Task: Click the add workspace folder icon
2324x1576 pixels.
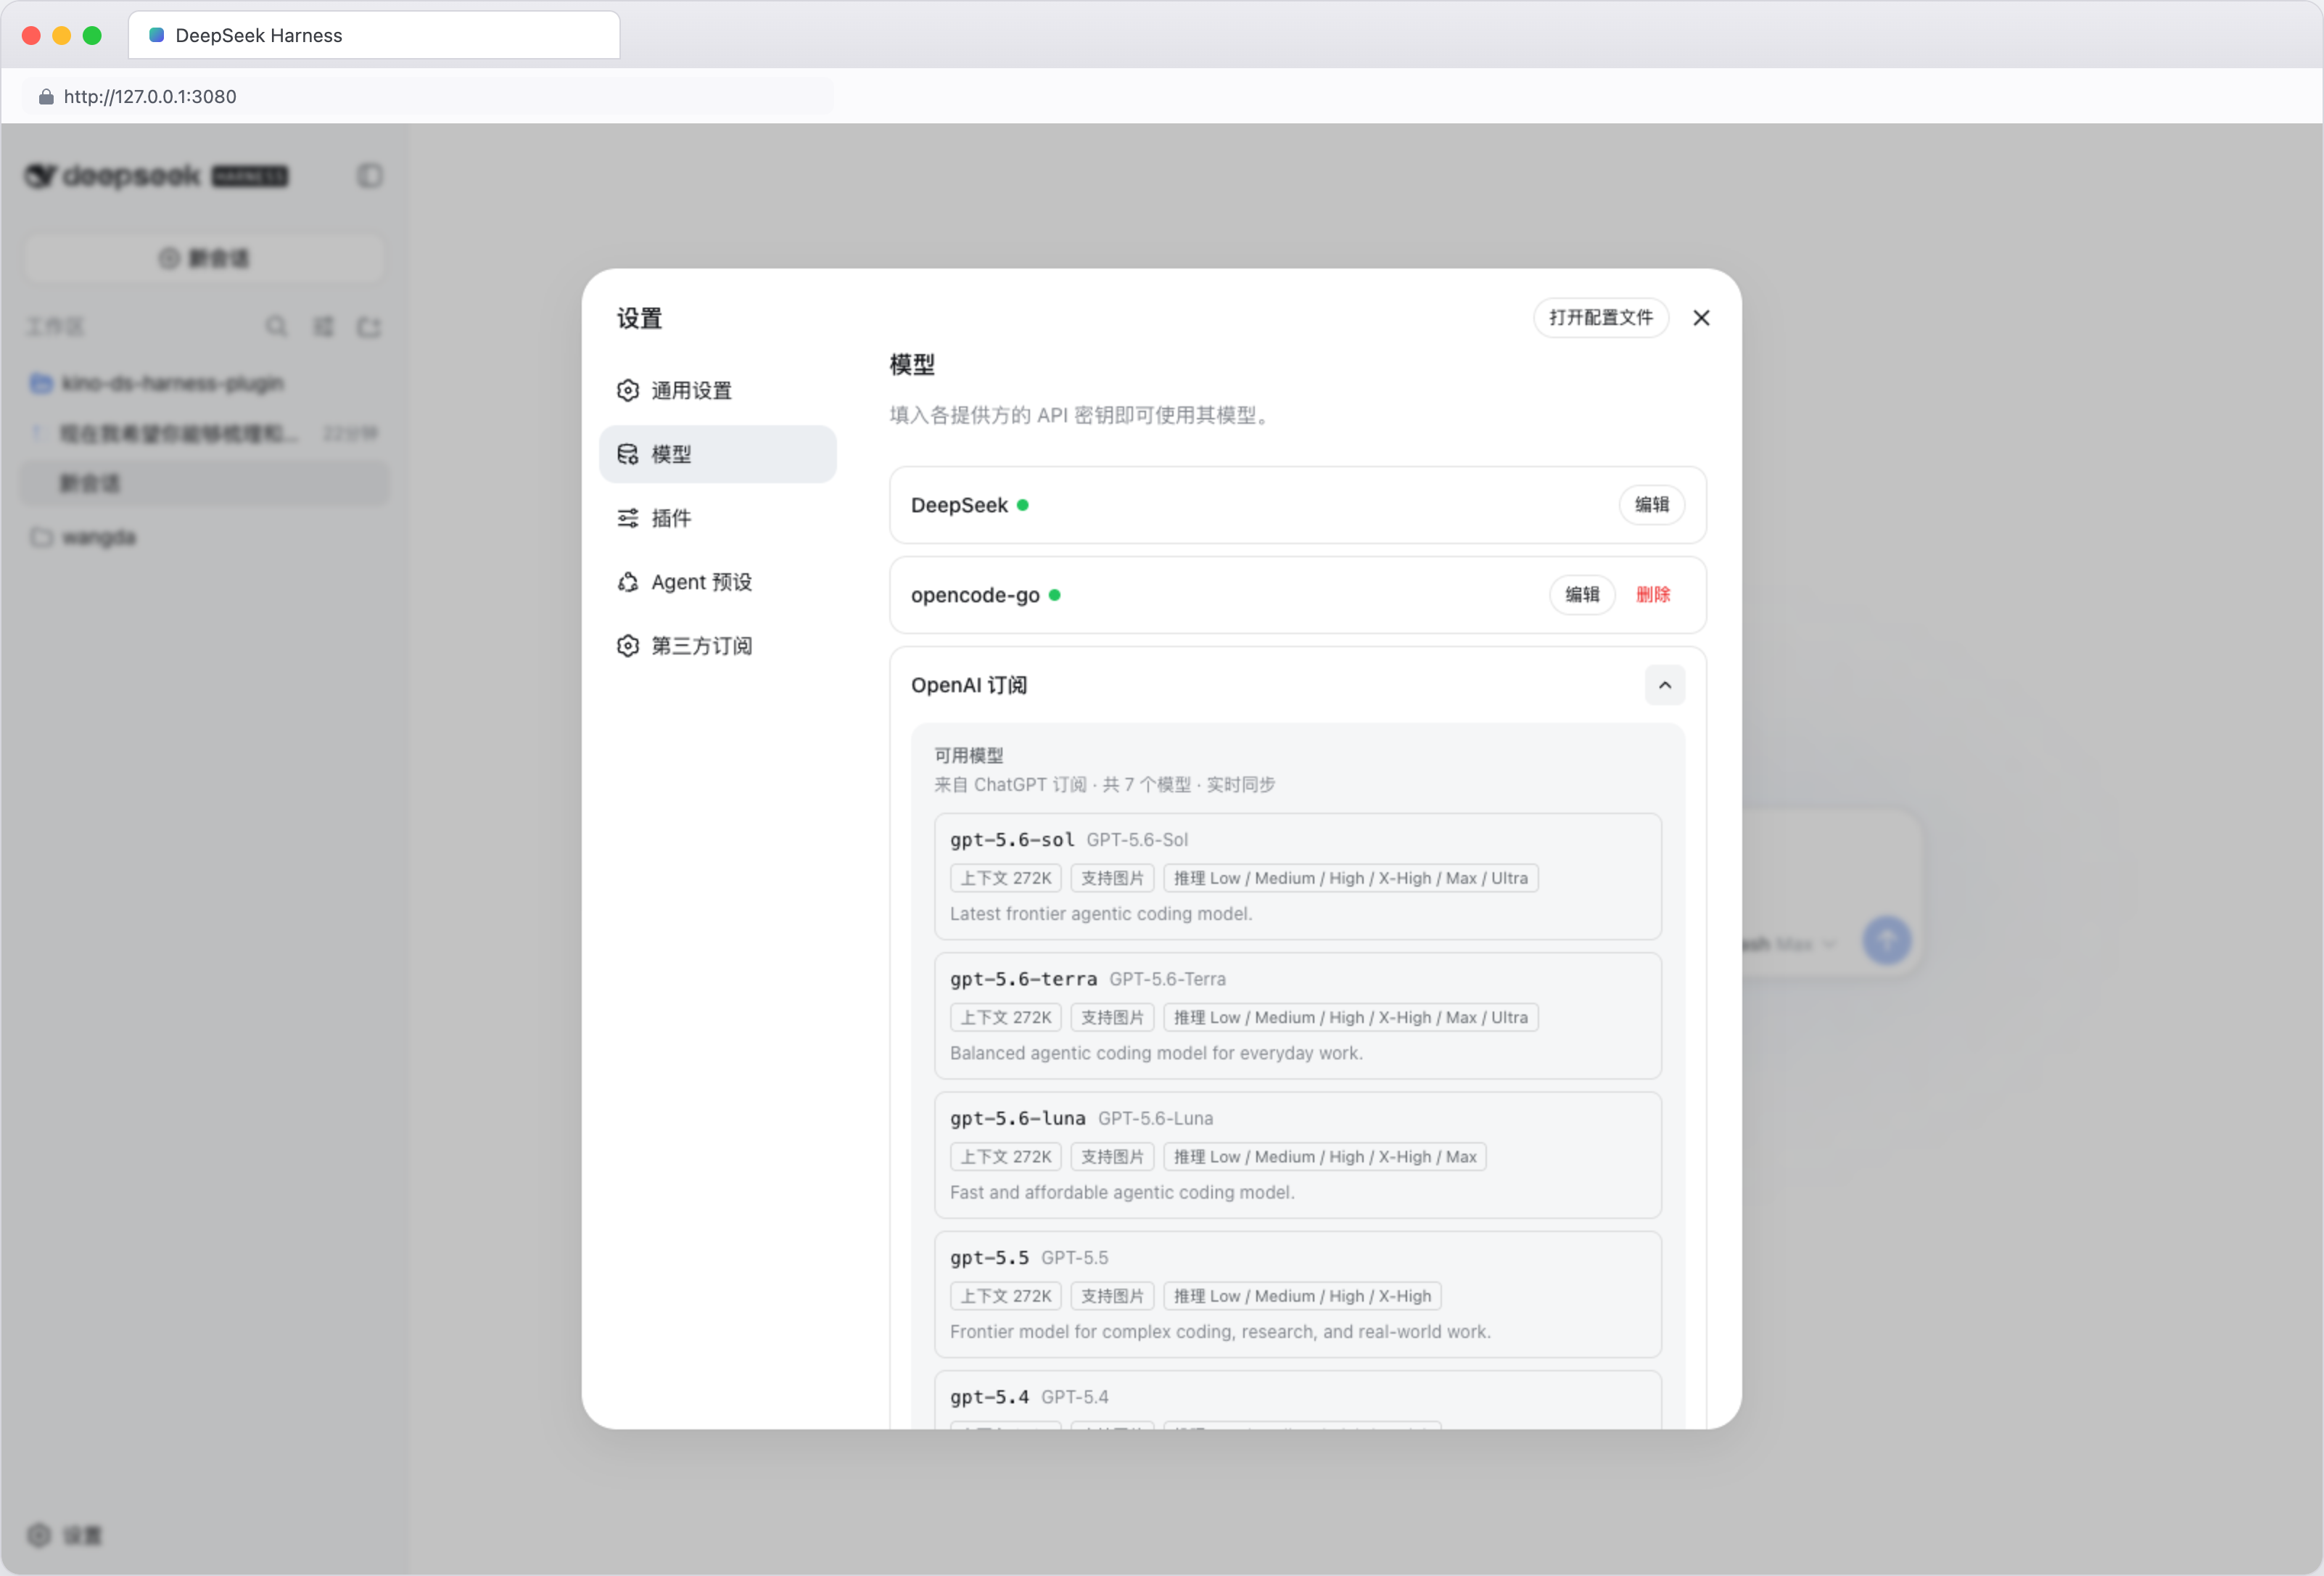Action: [369, 327]
